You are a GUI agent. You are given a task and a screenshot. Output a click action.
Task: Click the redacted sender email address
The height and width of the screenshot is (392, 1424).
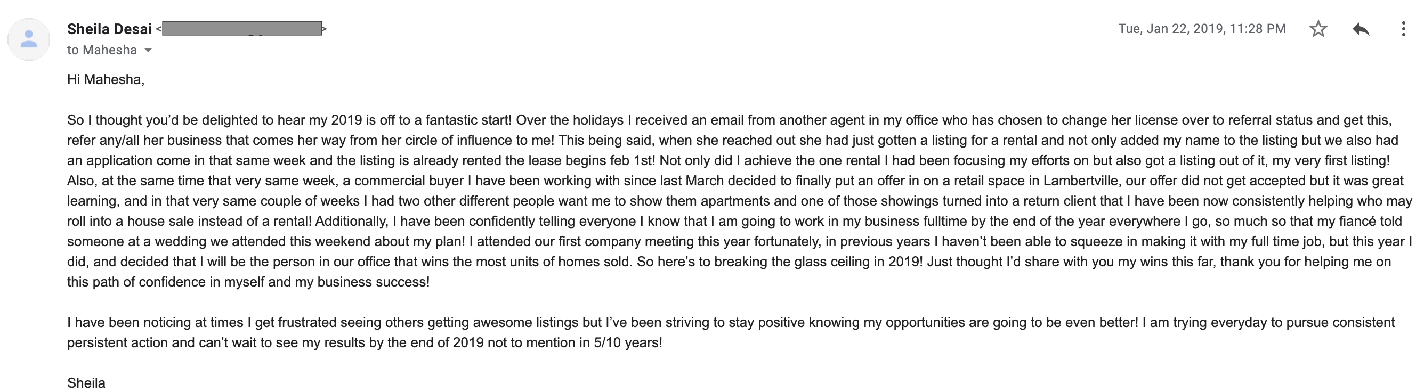click(x=242, y=29)
